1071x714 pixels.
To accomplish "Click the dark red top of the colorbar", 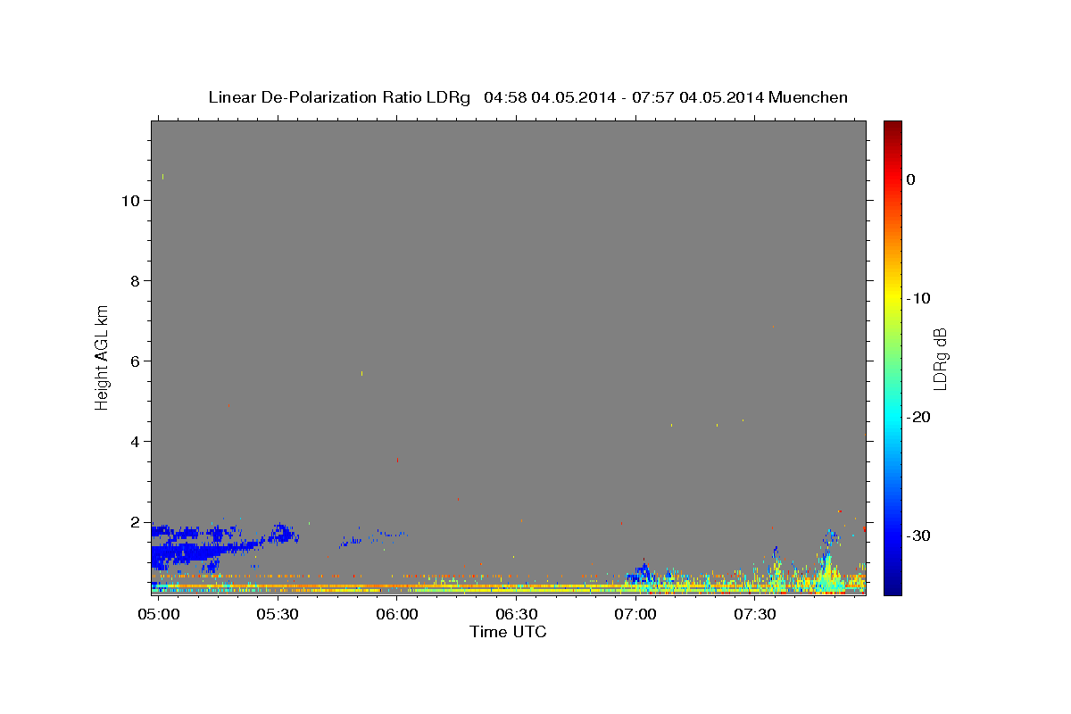I will click(892, 128).
